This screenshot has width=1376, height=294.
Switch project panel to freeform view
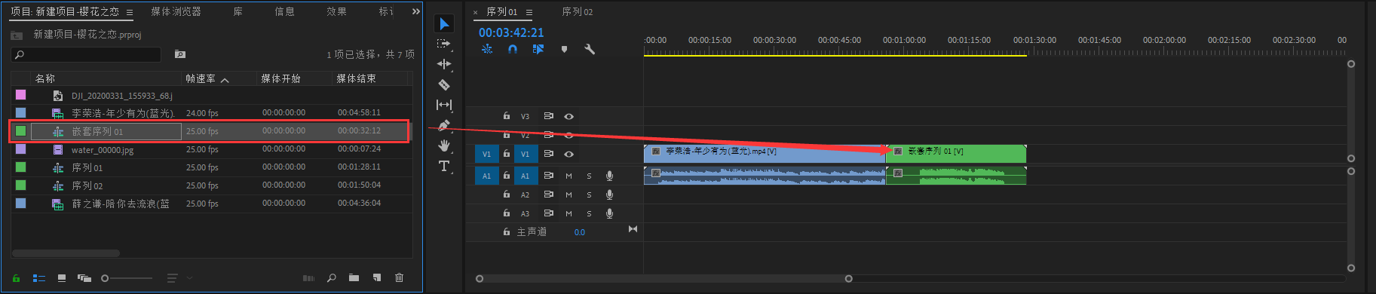pos(84,278)
